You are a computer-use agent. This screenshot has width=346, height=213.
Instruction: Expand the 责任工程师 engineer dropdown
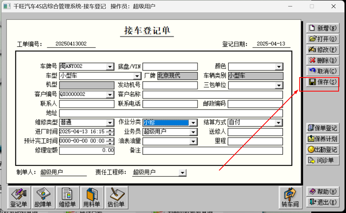182,173
